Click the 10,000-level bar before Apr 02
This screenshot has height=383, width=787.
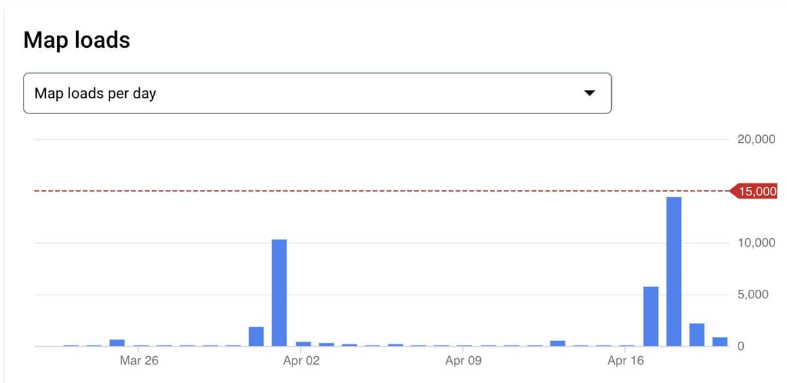pos(279,292)
